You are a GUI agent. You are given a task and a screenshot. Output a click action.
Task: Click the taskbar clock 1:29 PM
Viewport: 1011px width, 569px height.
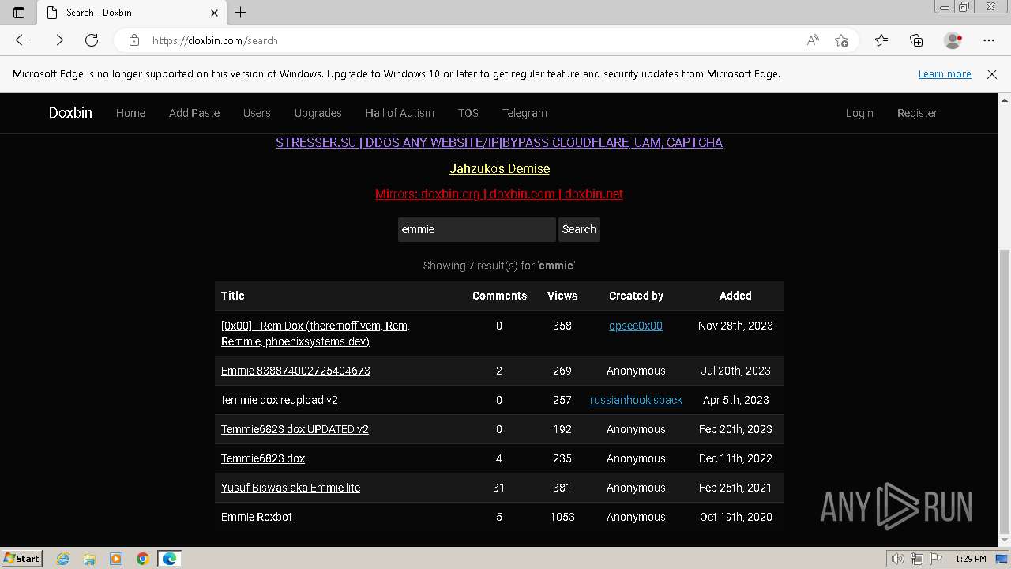point(971,559)
